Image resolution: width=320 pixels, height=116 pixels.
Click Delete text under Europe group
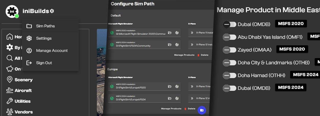tap(191, 109)
